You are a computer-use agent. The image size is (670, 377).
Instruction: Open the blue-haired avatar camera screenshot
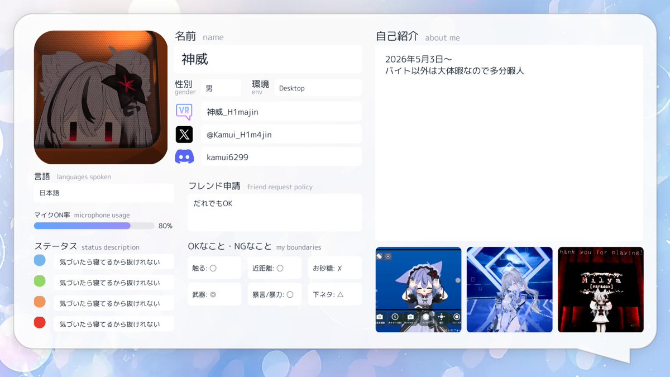419,289
